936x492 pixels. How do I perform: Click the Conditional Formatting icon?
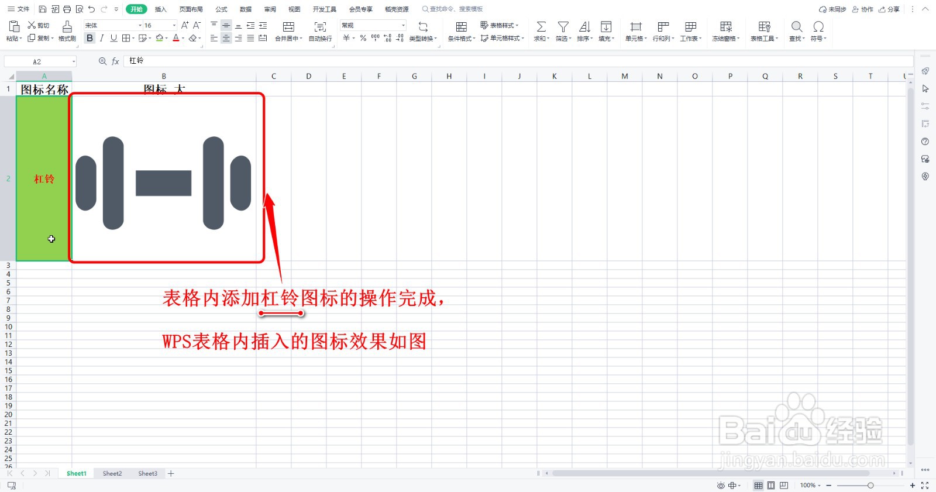(461, 27)
